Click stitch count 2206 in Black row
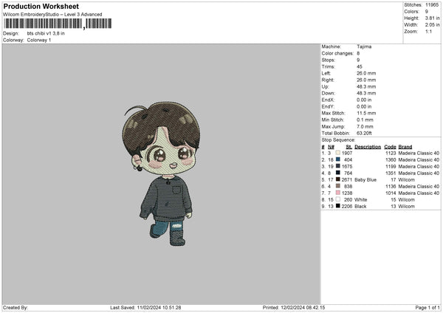Image resolution: width=443 pixels, height=313 pixels. coord(347,206)
